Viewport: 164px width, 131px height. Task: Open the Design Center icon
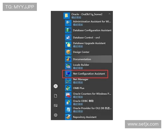click(68, 52)
